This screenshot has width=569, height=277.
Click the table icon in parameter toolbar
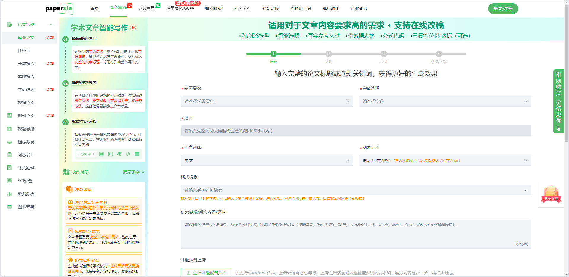pos(101,154)
